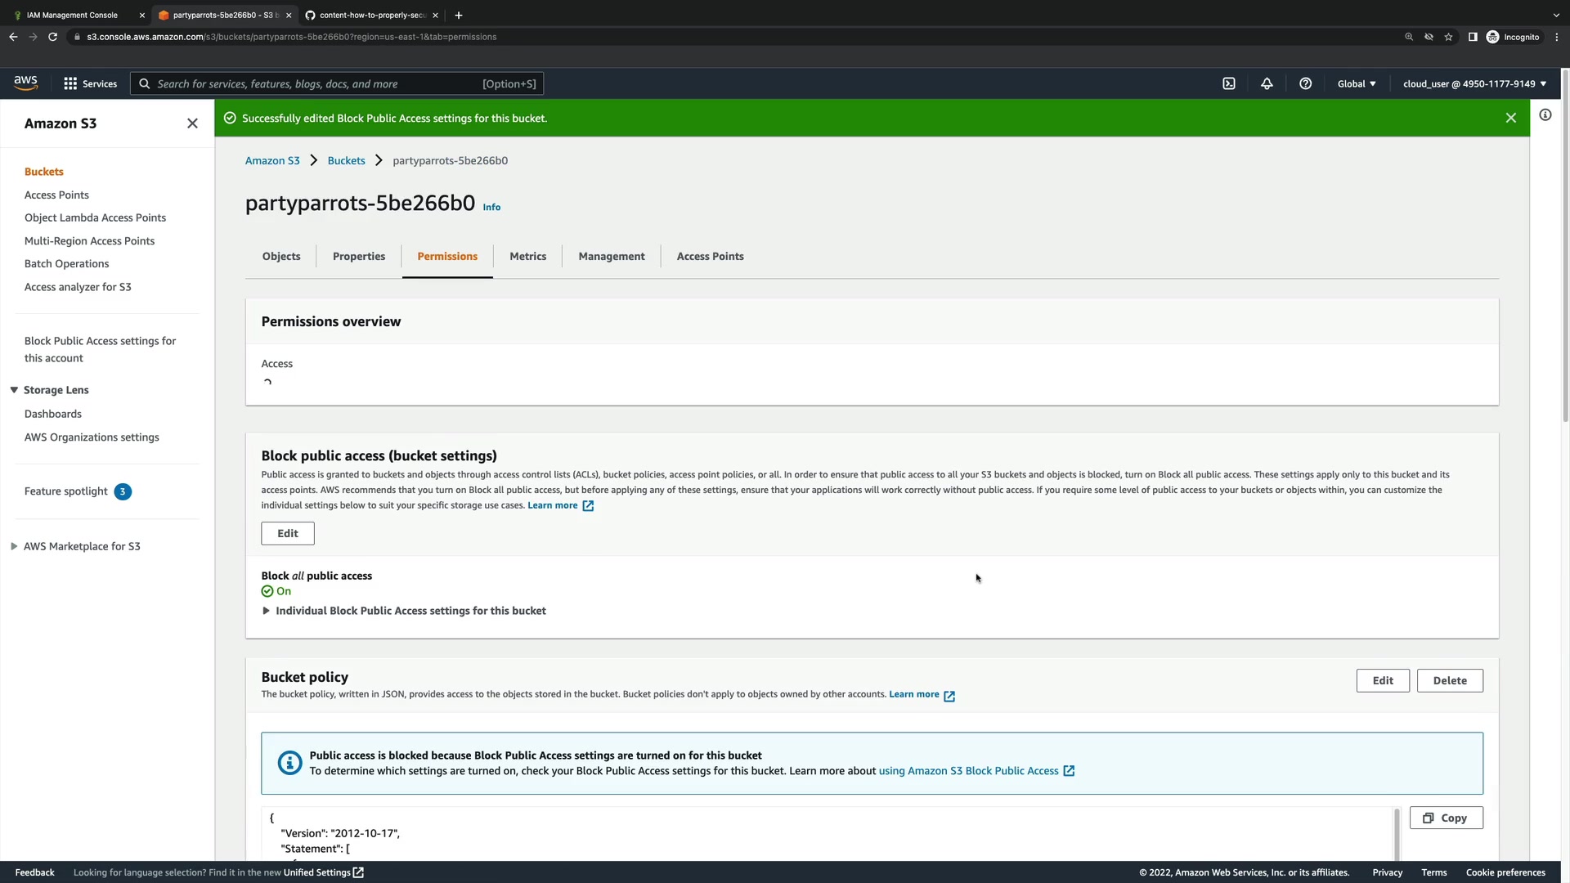Bookmark page with the star icon
1570x883 pixels.
[x=1448, y=37]
